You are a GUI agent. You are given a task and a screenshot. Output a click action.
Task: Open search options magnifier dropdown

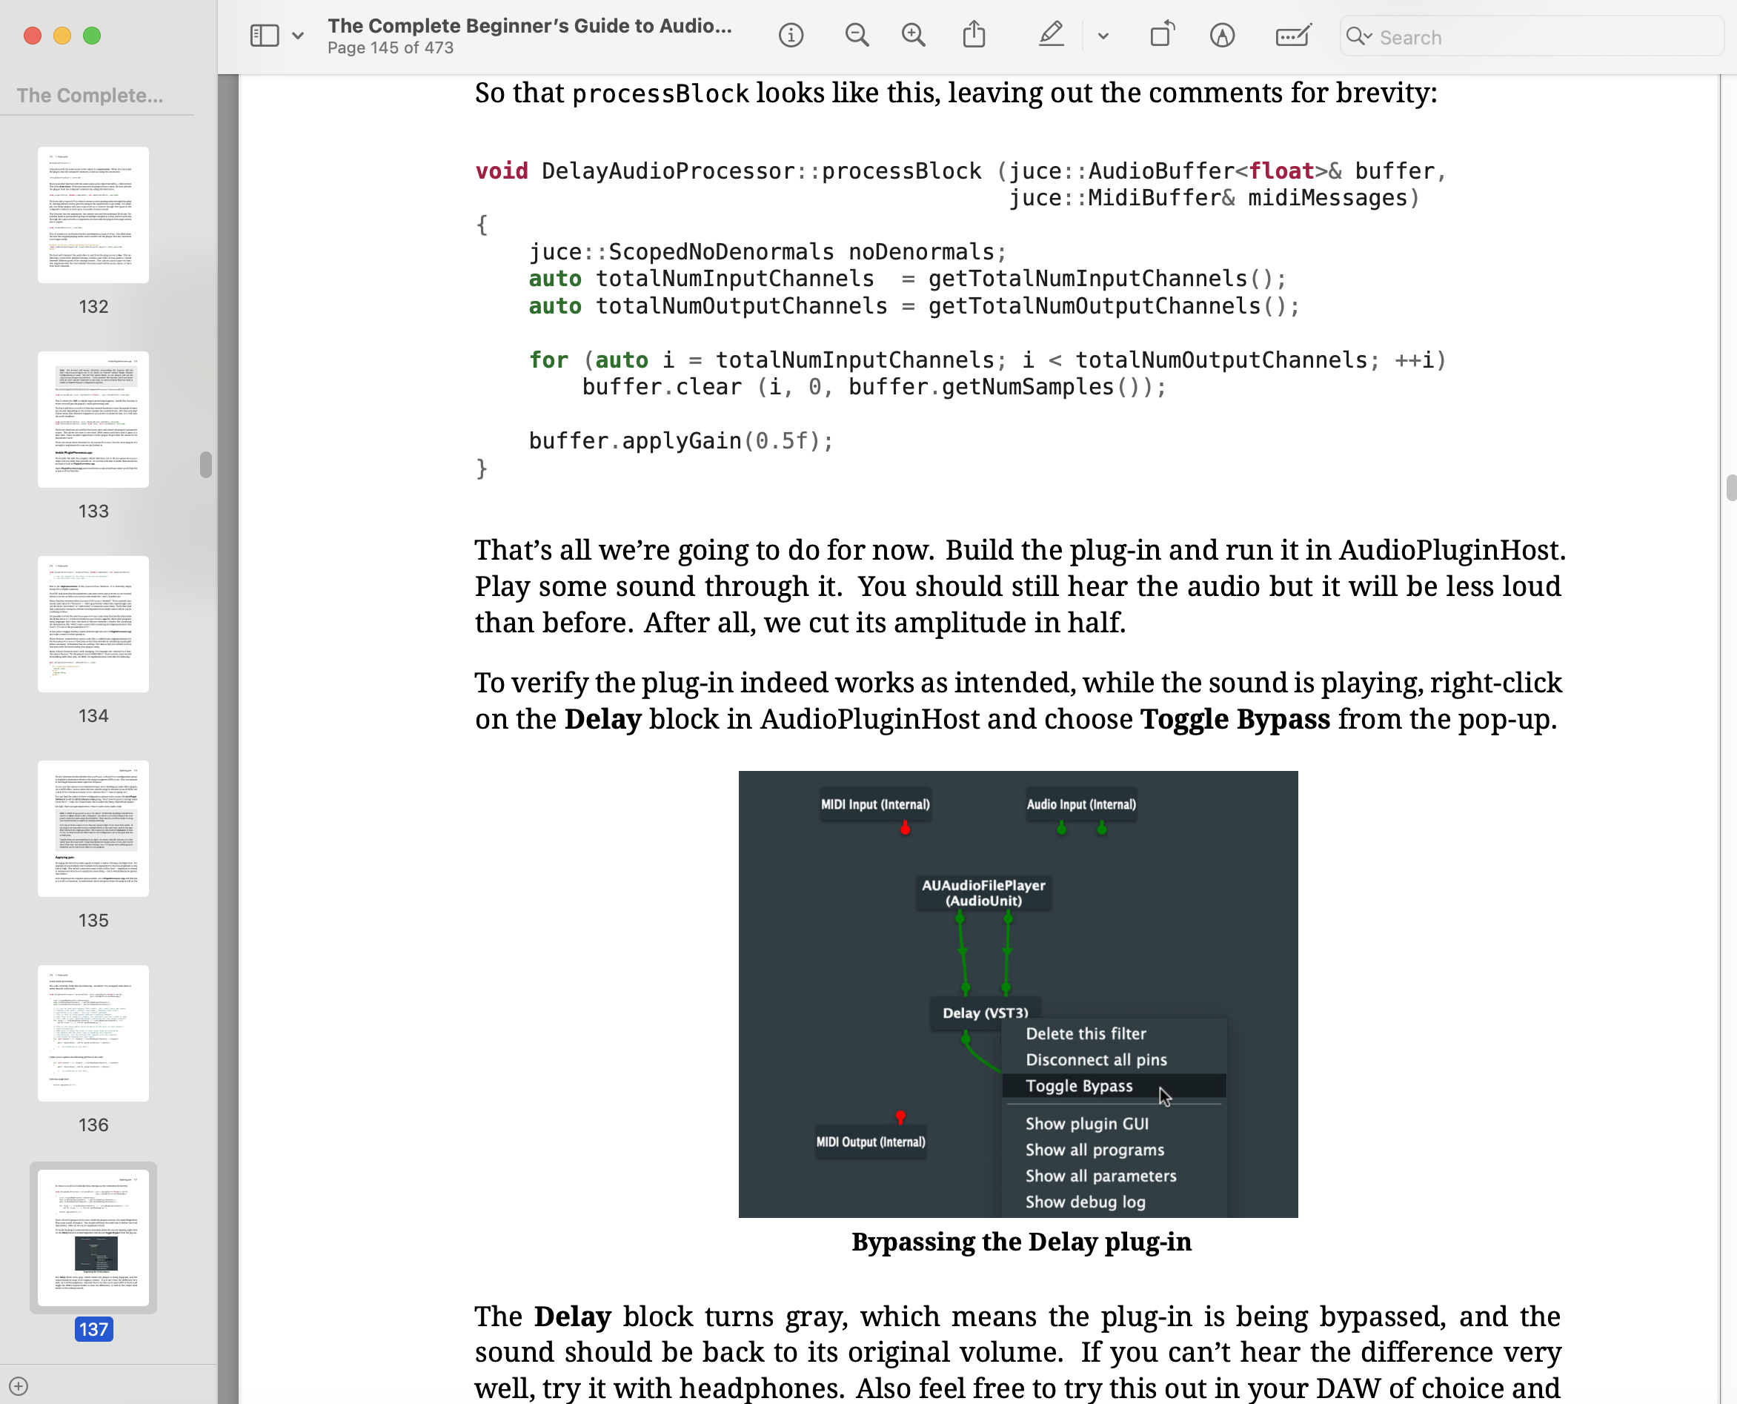1359,36
